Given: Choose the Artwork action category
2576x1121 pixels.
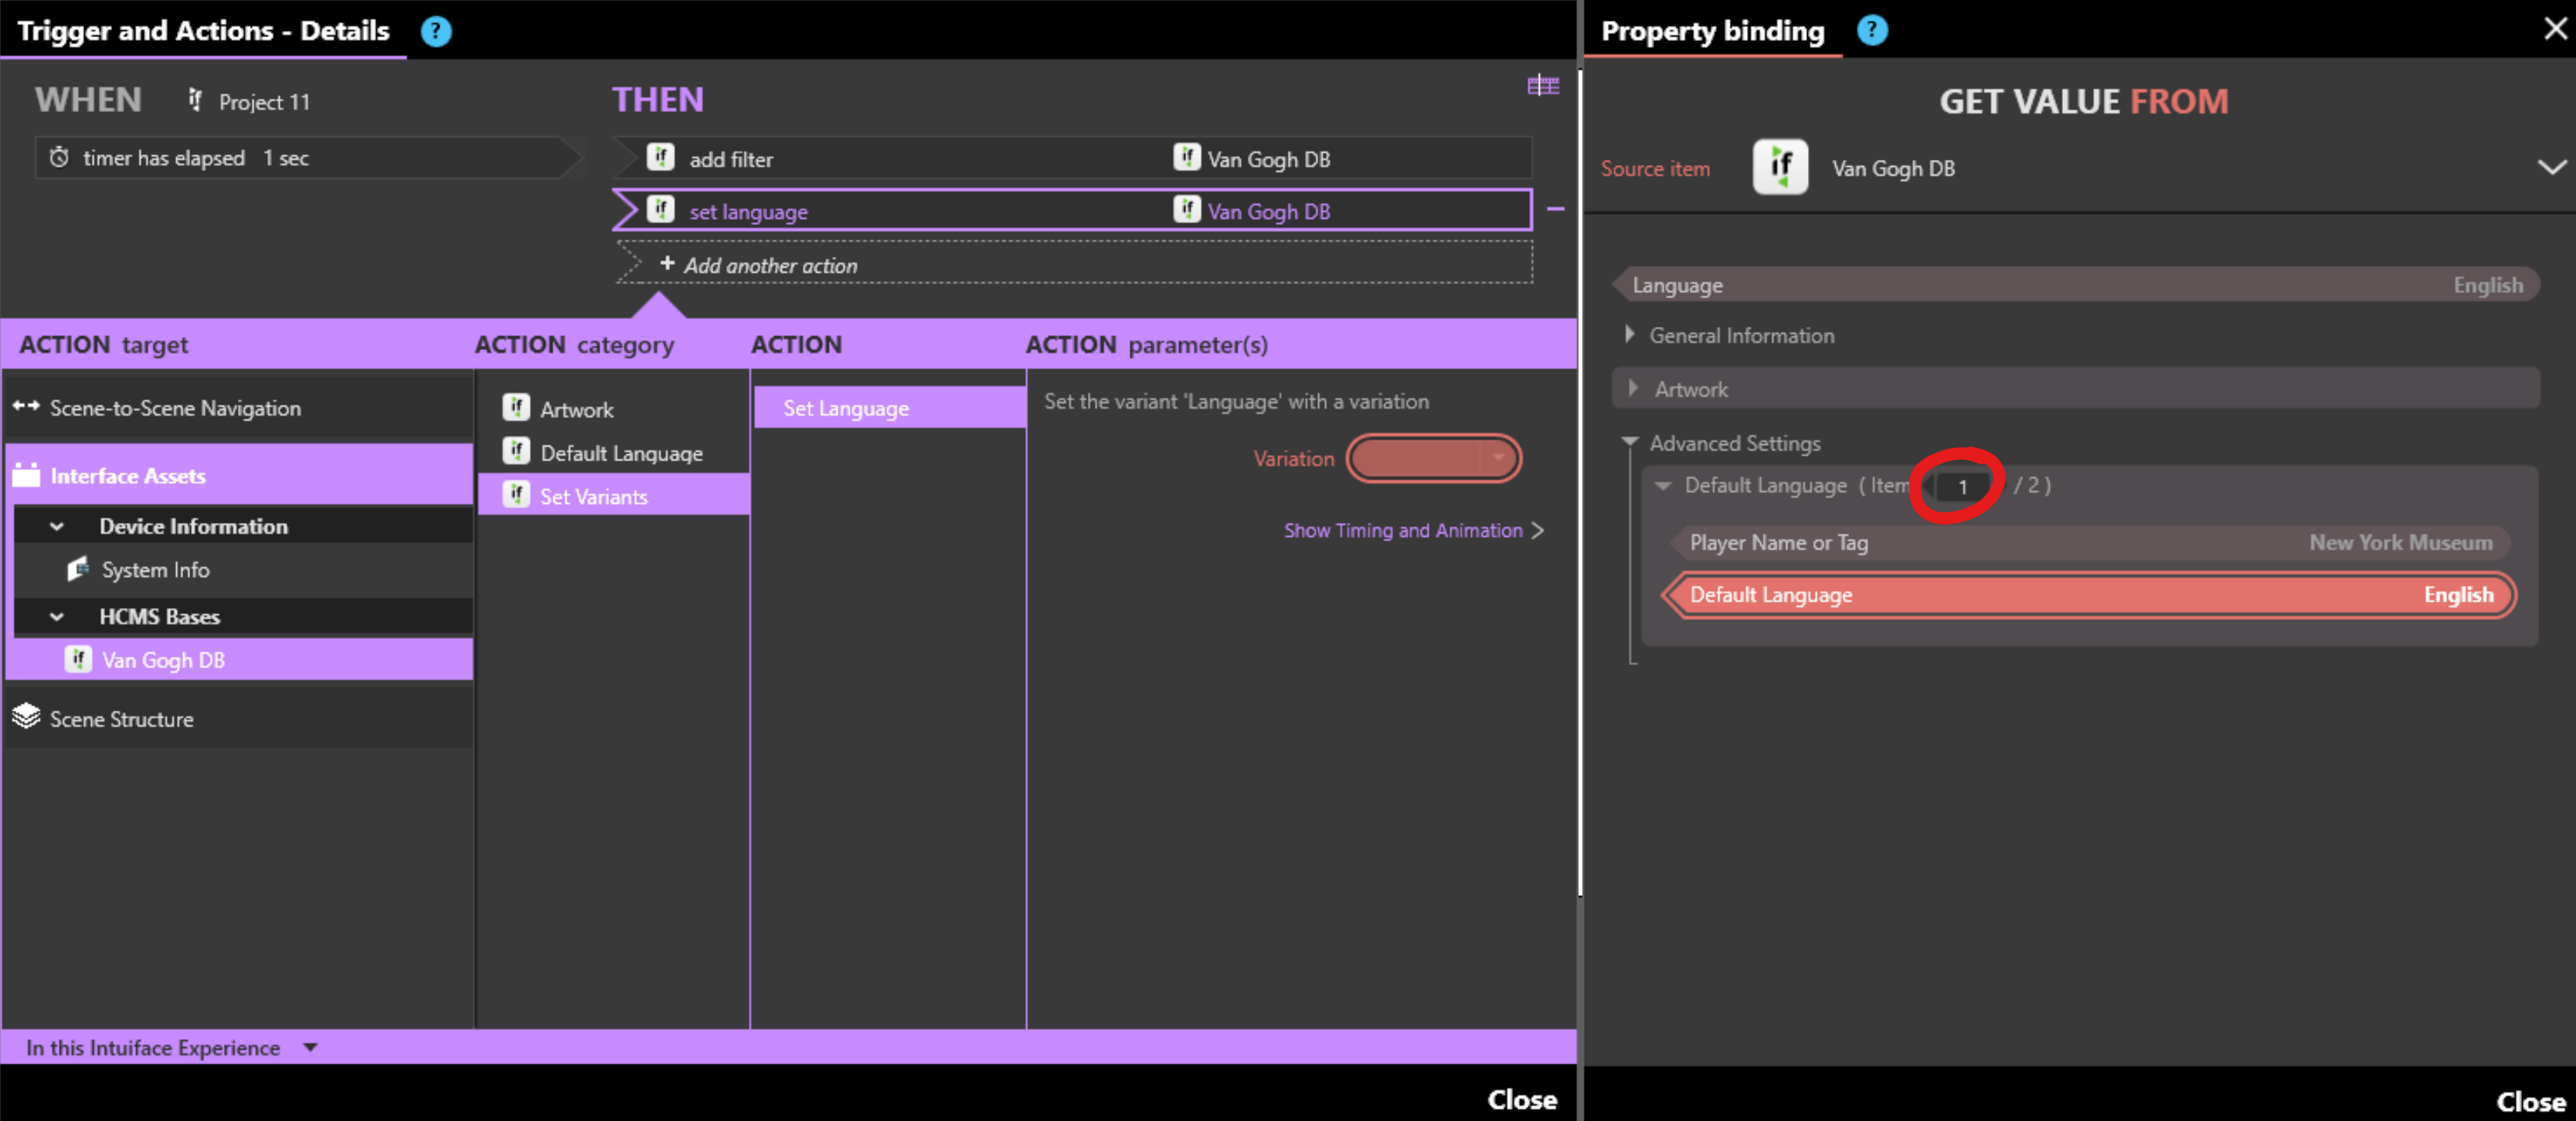Looking at the screenshot, I should (614, 409).
